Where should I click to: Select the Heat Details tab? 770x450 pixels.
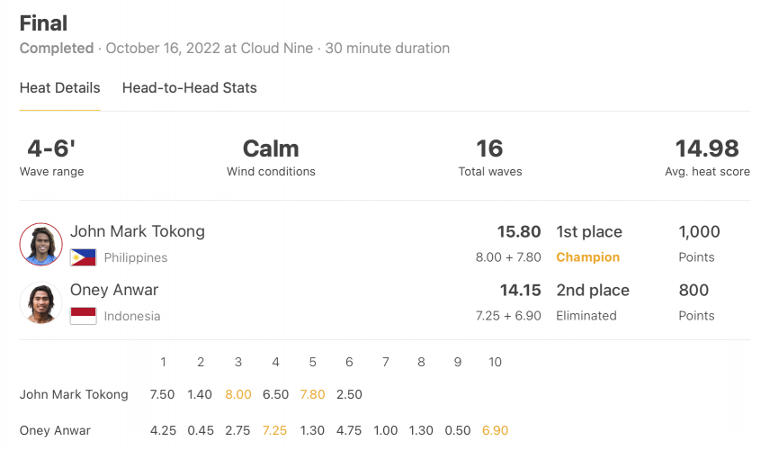(60, 88)
